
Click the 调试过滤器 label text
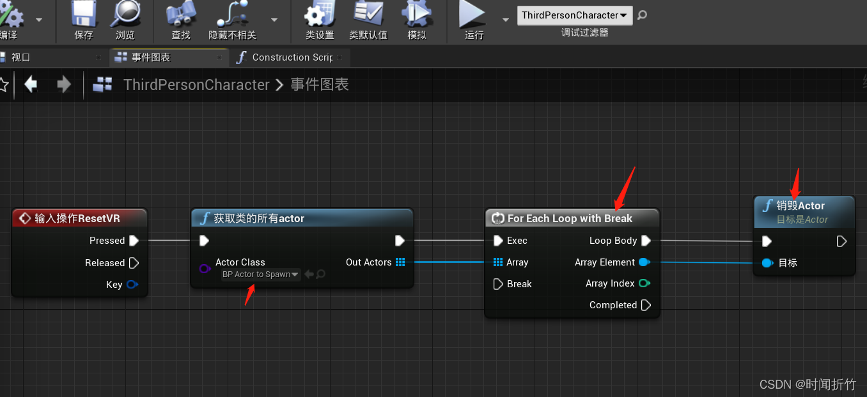pos(584,33)
